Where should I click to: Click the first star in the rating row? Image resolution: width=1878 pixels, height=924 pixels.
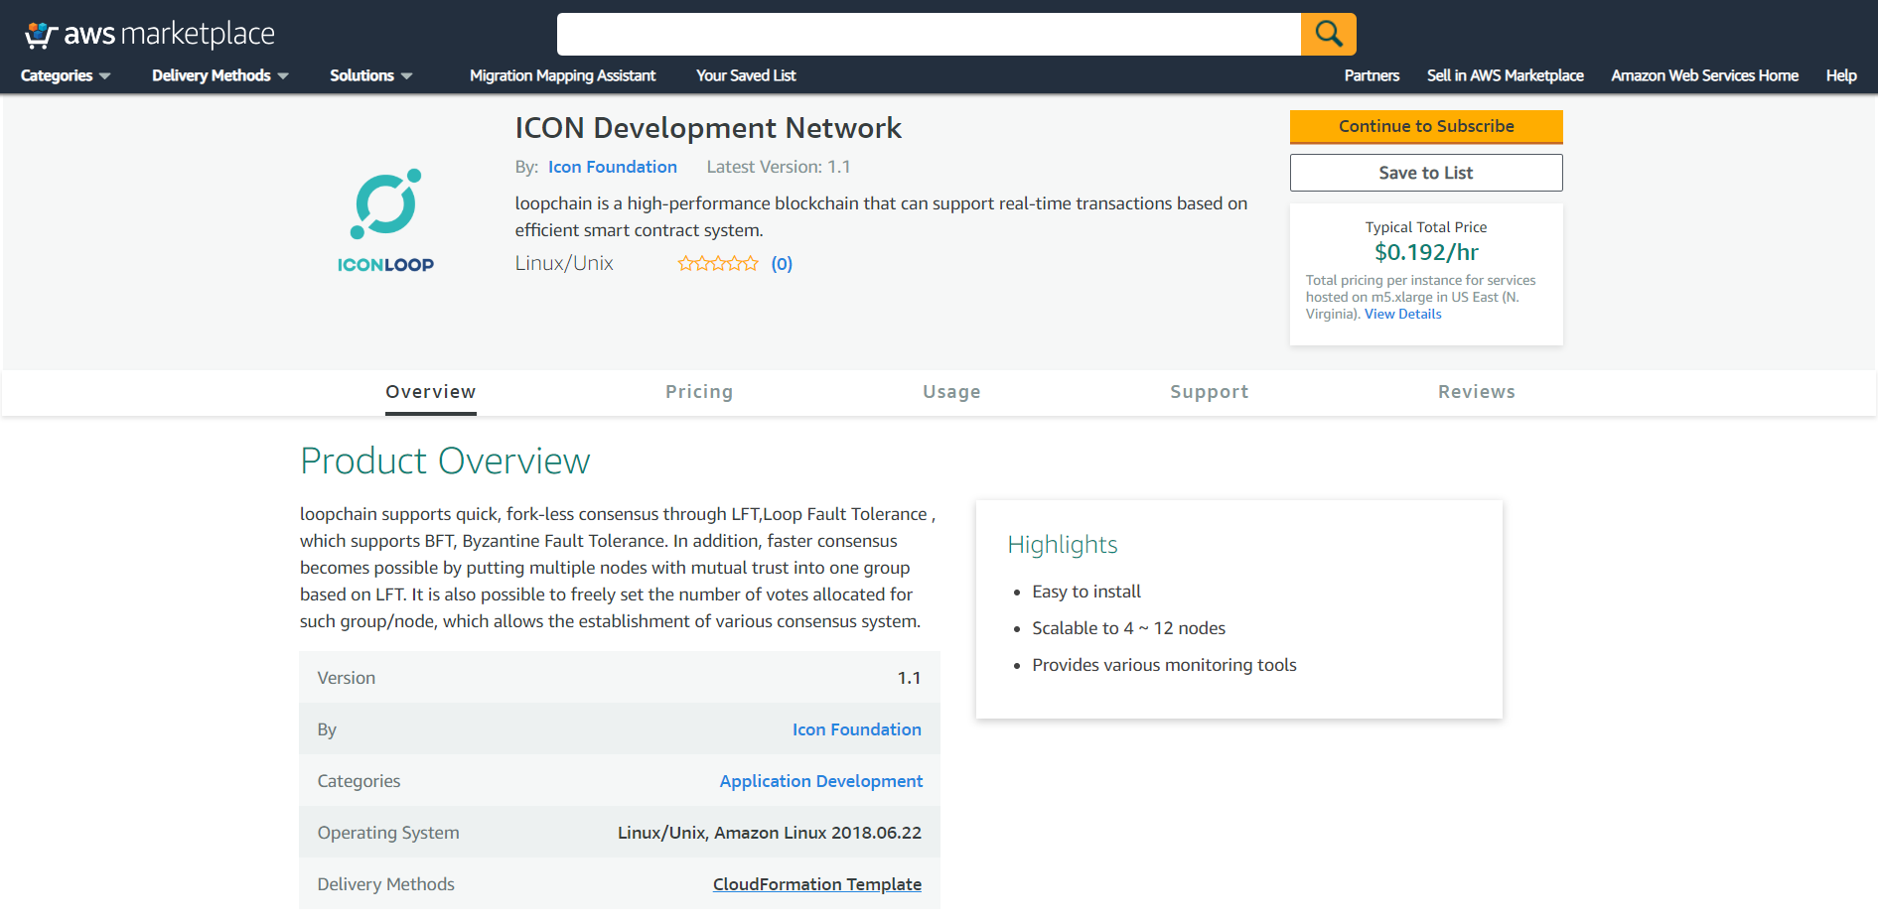coord(684,263)
